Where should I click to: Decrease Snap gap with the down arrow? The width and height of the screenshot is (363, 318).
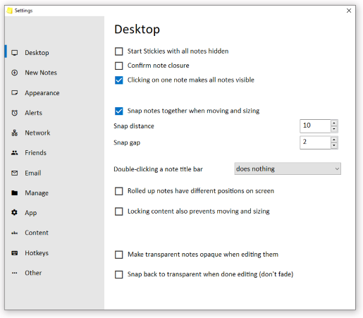(334, 146)
